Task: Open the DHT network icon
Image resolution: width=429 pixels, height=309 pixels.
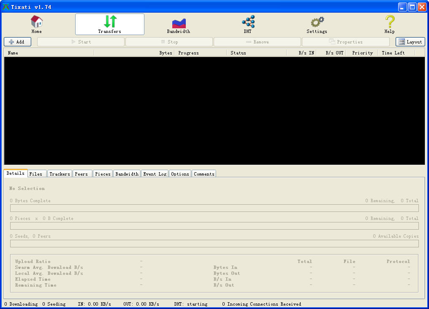Action: (248, 22)
